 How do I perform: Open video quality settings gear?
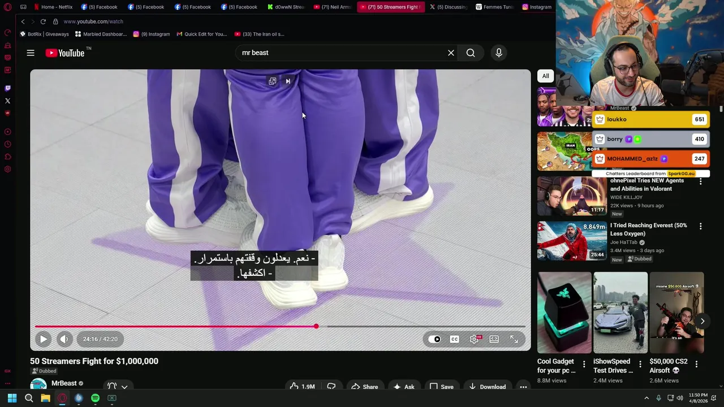(475, 339)
